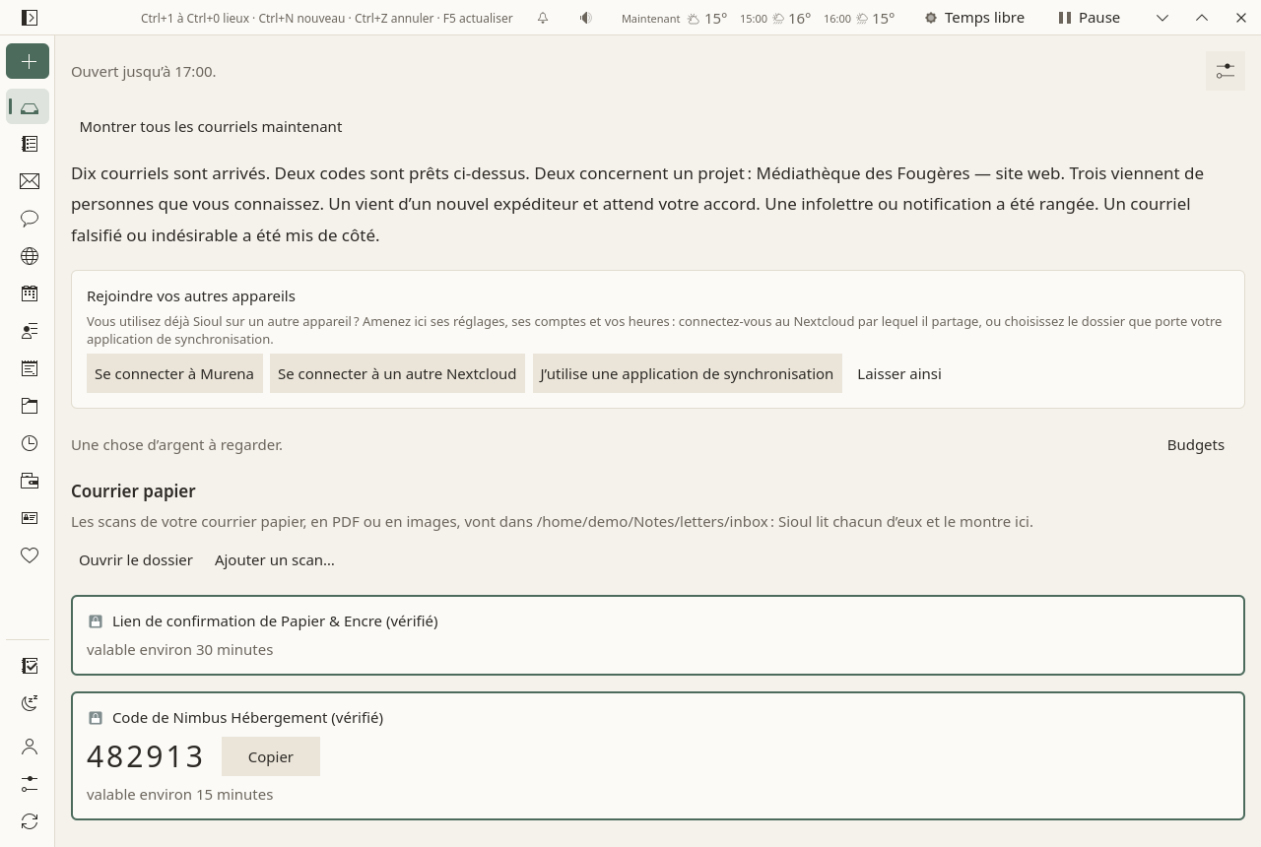The width and height of the screenshot is (1261, 847).
Task: Open the checklist tasks sidebar icon
Action: (x=30, y=666)
